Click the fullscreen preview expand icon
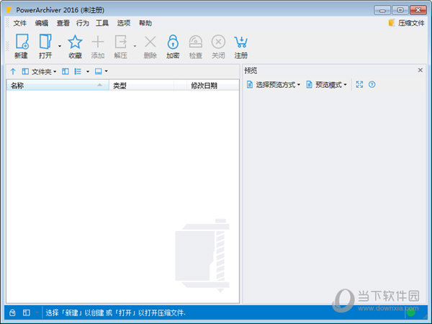Viewport: 432px width, 324px height. pos(359,84)
